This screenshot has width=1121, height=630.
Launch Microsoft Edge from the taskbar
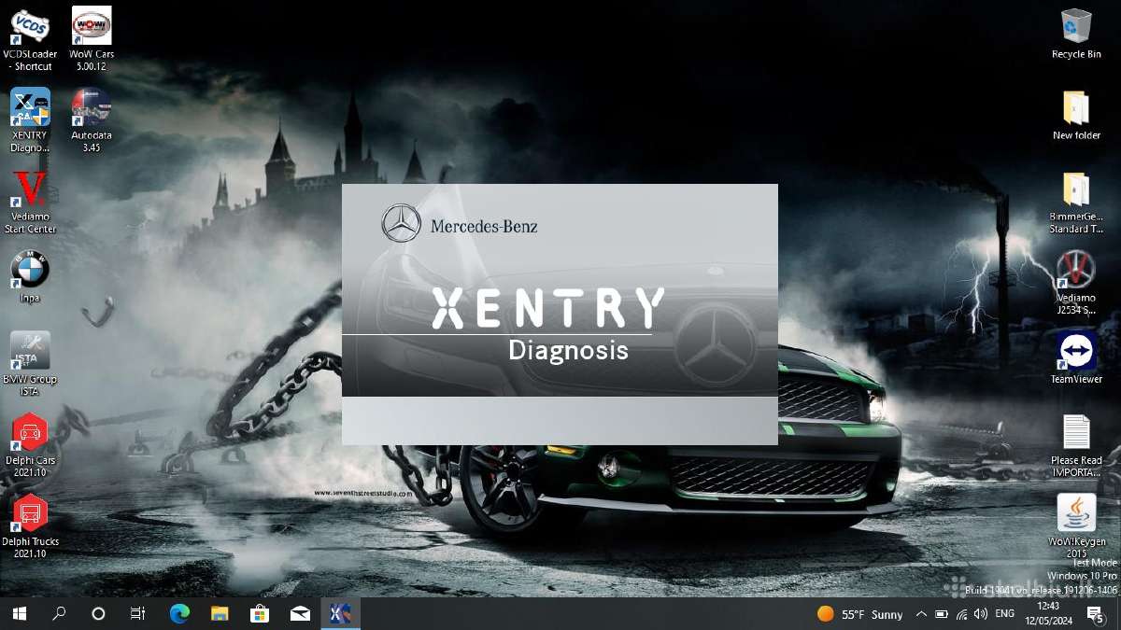tap(179, 613)
